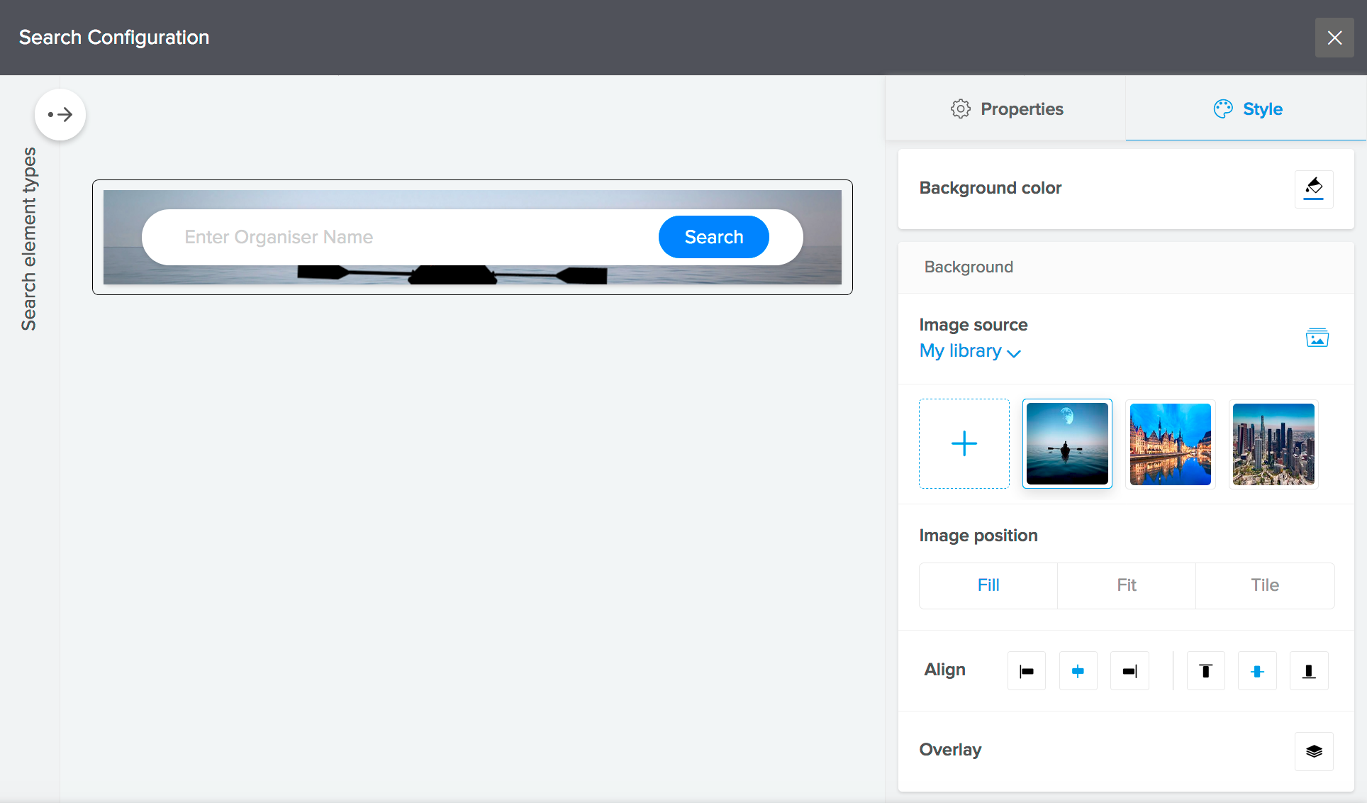Choose the colorful canal city thumbnail
Screen dimensions: 1367x803
click(x=1170, y=444)
